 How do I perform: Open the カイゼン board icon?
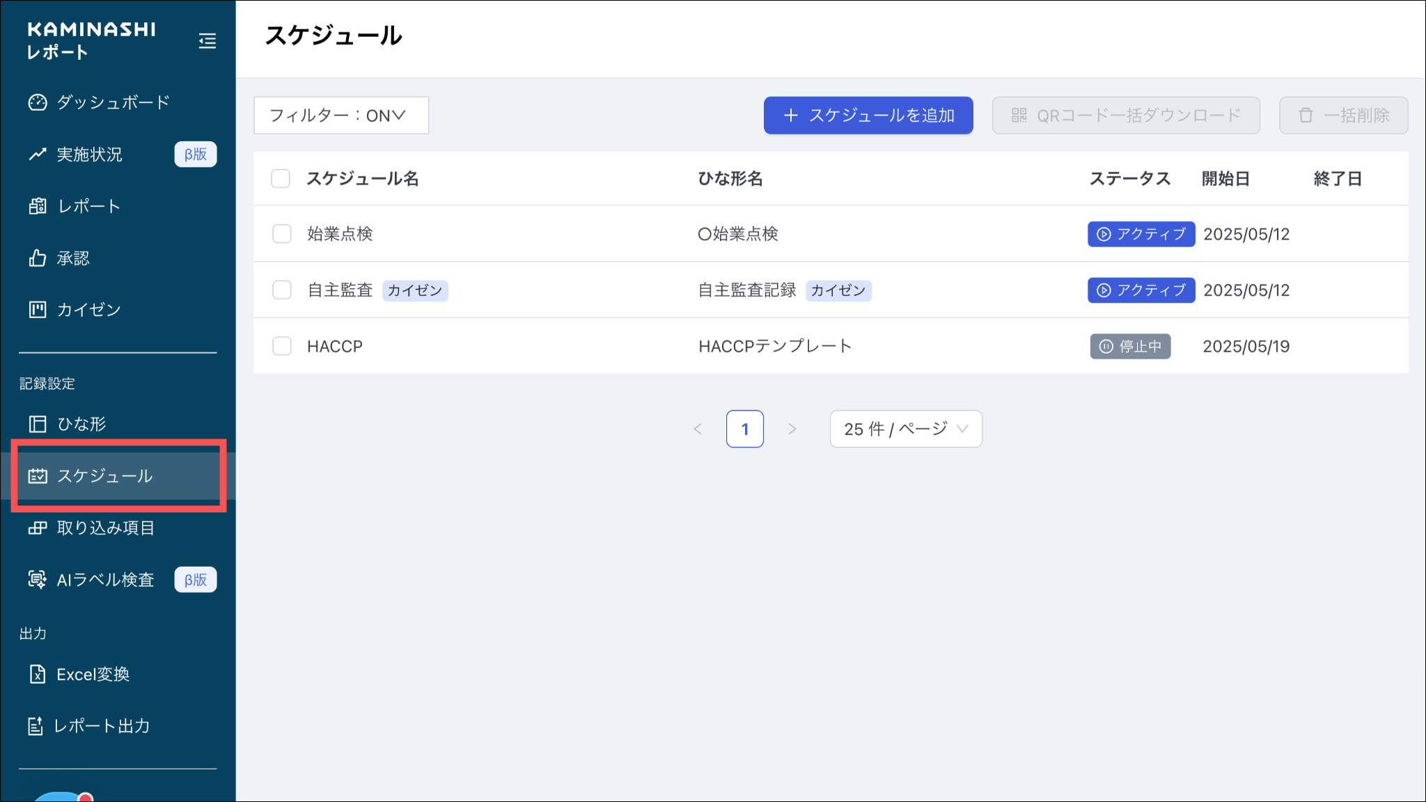(x=38, y=310)
